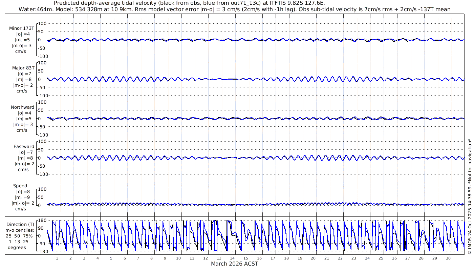Click the 180 tick of the Direction panel
474x271 pixels.
click(42, 221)
